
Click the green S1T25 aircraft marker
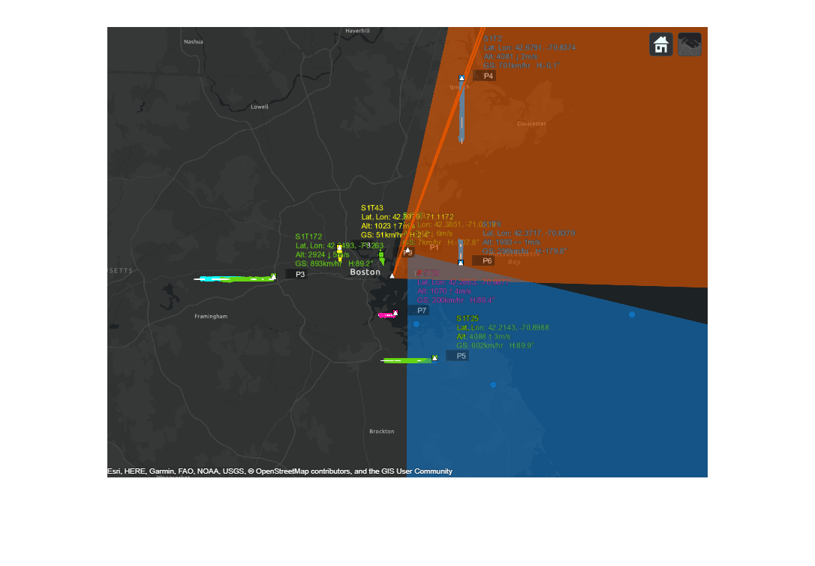pyautogui.click(x=435, y=358)
